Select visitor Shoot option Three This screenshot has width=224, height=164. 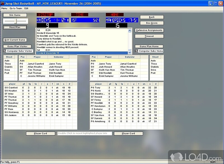click(x=8, y=64)
